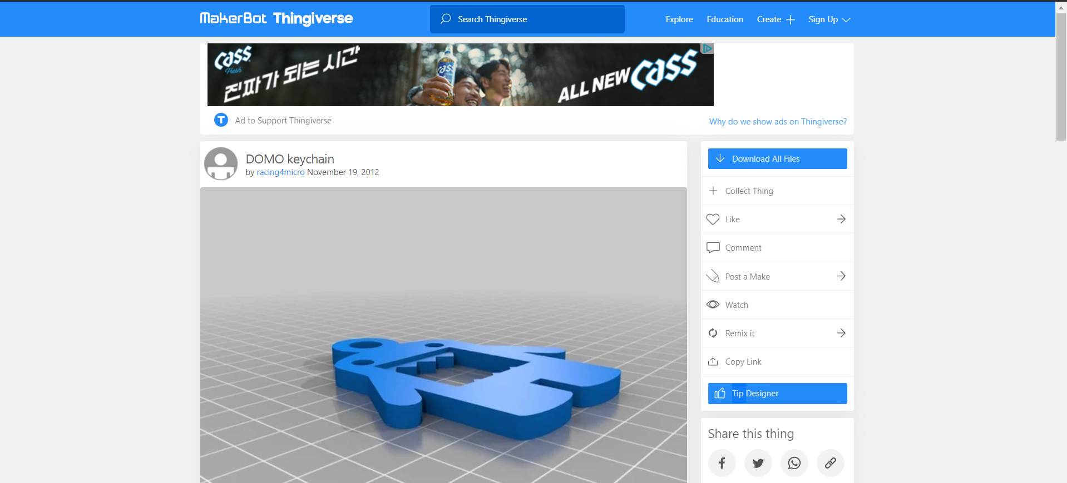Viewport: 1067px width, 483px height.
Task: Click the download arrow icon
Action: point(720,158)
